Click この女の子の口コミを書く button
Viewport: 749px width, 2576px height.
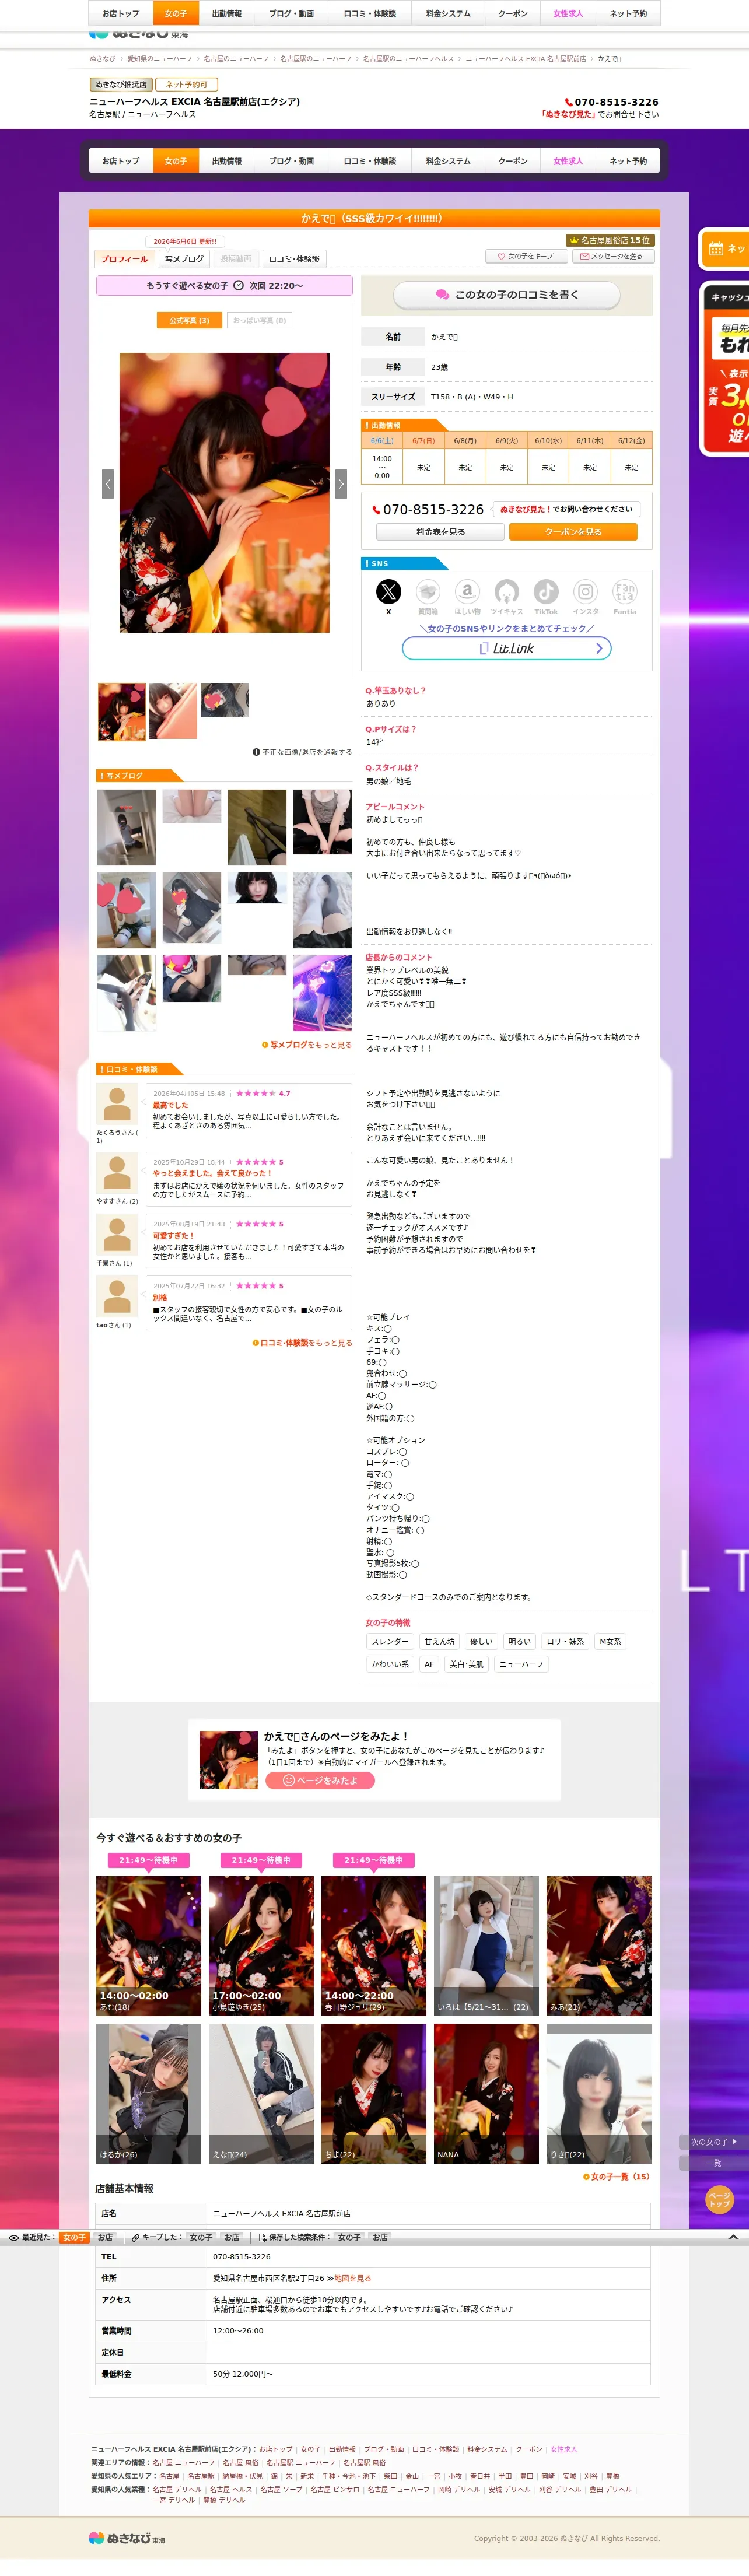507,295
